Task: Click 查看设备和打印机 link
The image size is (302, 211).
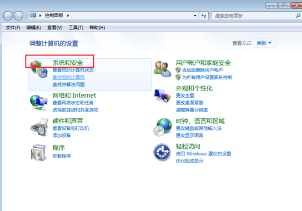Action: click(x=71, y=128)
